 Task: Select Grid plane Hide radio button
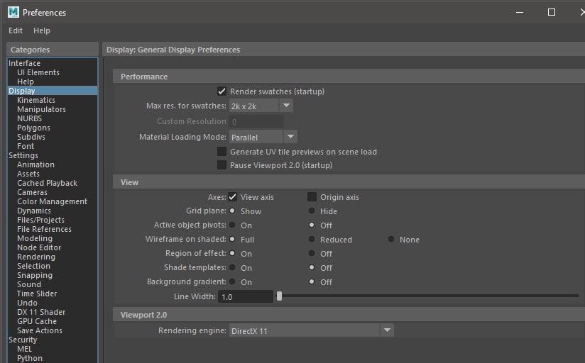pyautogui.click(x=312, y=211)
